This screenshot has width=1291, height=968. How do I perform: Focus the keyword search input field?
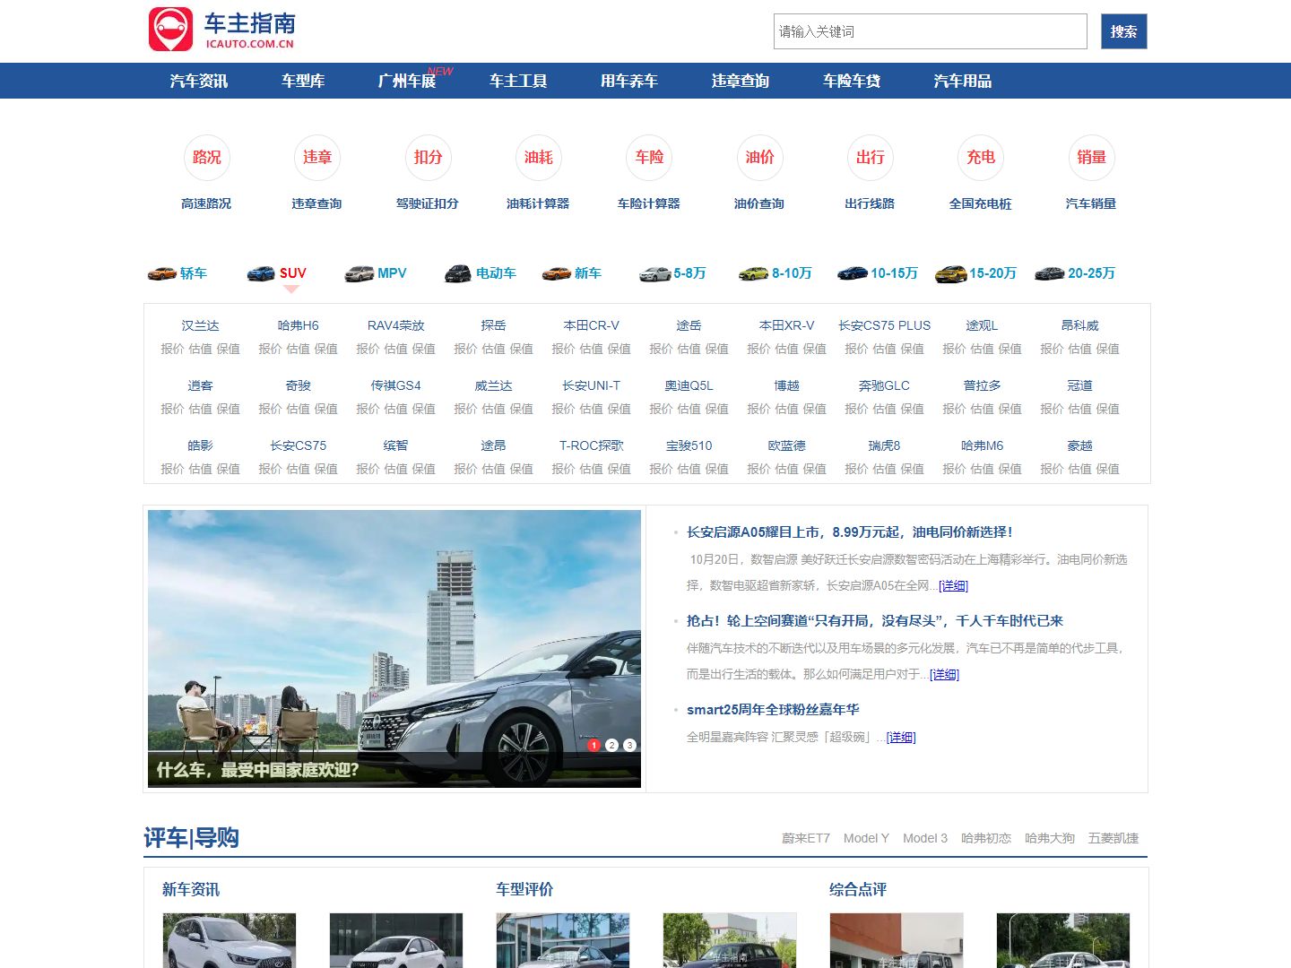coord(931,31)
